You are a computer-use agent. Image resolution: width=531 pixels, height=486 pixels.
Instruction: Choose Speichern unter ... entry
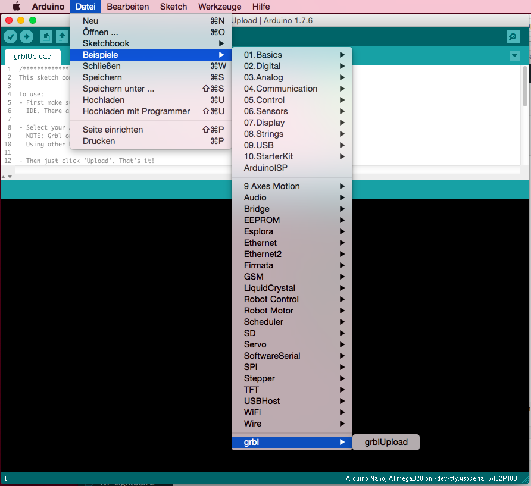tap(151, 89)
